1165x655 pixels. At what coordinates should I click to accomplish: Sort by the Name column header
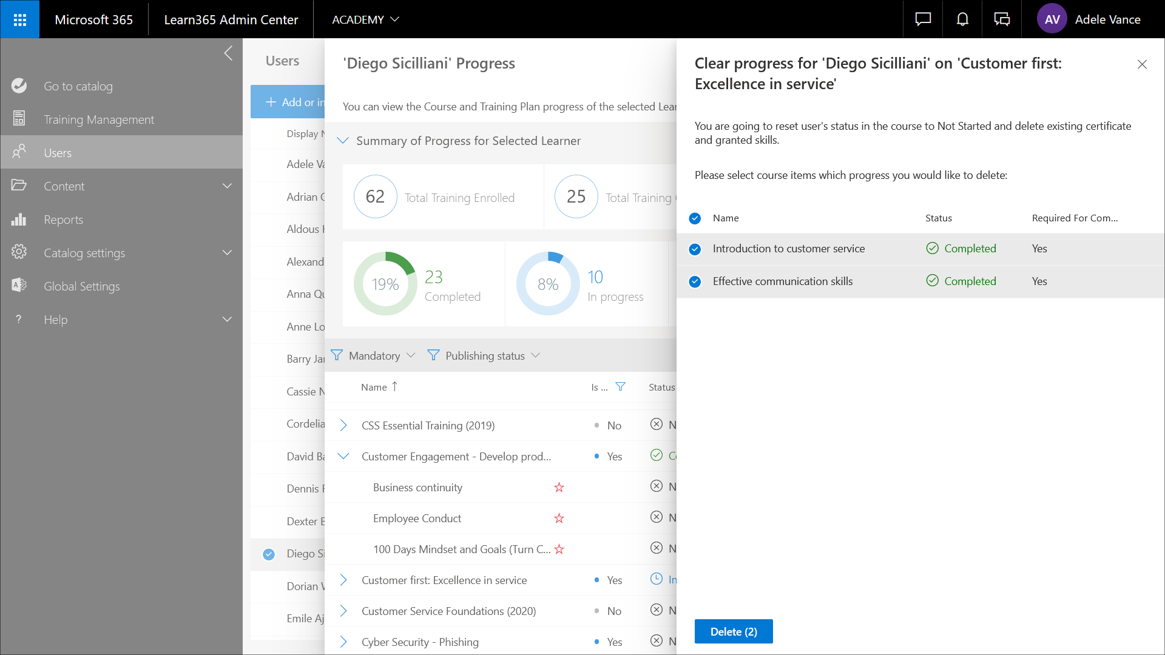tap(374, 388)
